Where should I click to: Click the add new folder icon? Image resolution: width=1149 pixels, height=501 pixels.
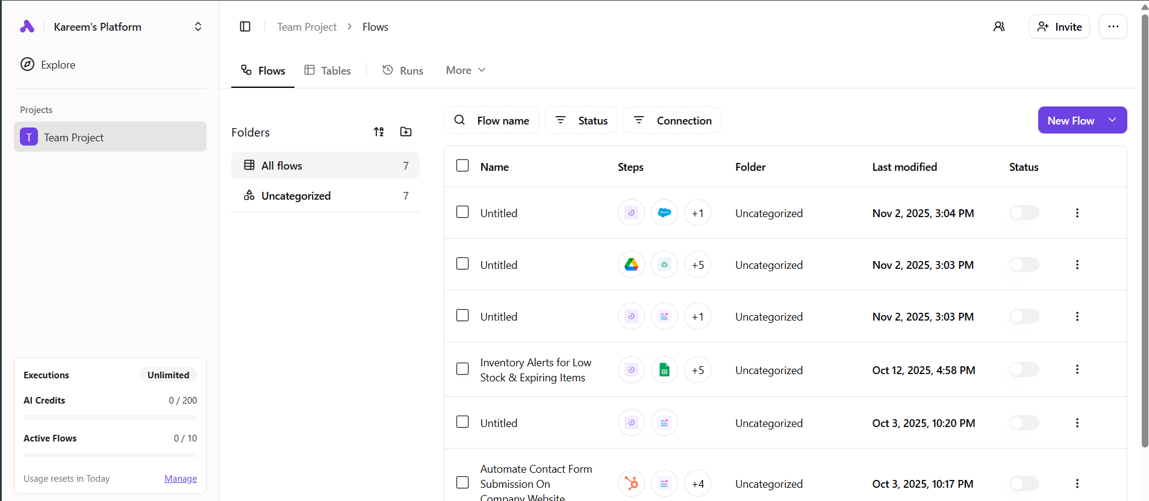[406, 132]
